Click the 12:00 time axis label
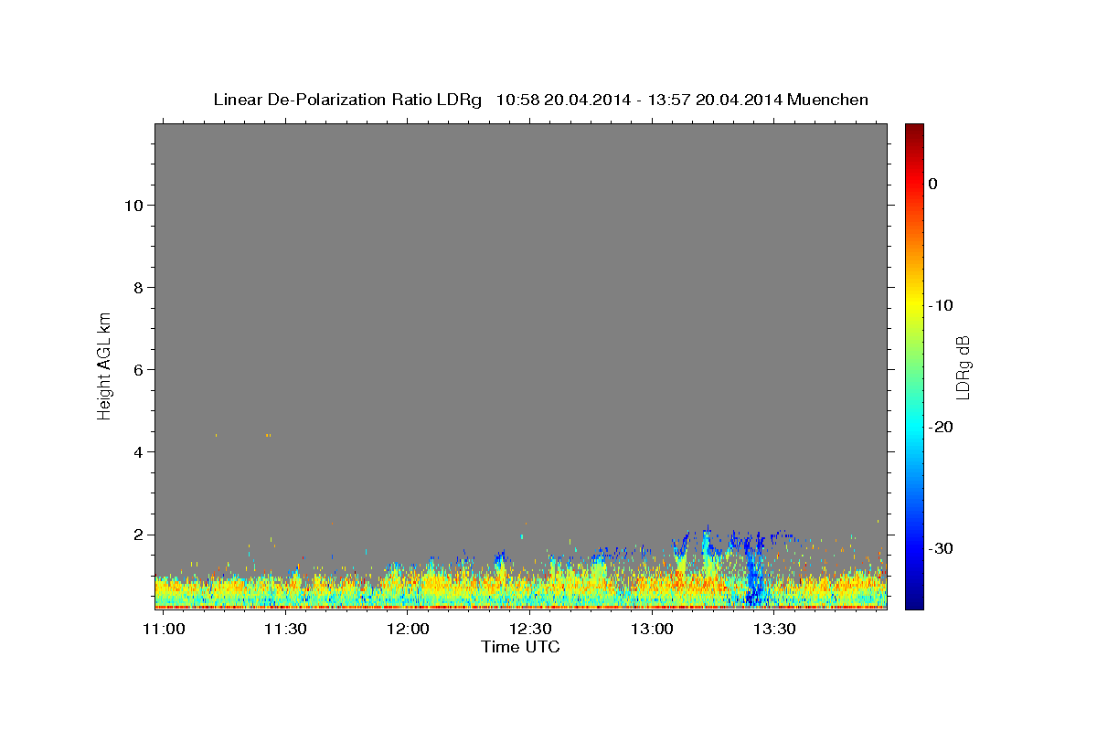Image resolution: width=1097 pixels, height=731 pixels. click(x=408, y=630)
